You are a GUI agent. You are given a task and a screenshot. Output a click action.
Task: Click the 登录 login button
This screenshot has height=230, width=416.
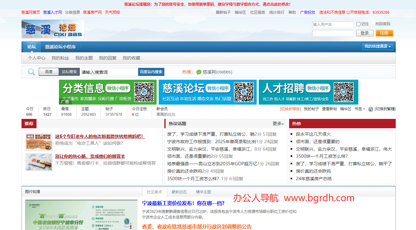(x=365, y=33)
